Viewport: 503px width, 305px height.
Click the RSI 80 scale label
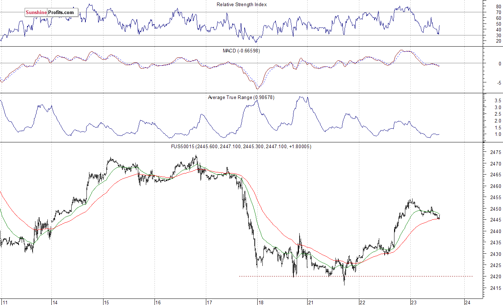pyautogui.click(x=499, y=7)
